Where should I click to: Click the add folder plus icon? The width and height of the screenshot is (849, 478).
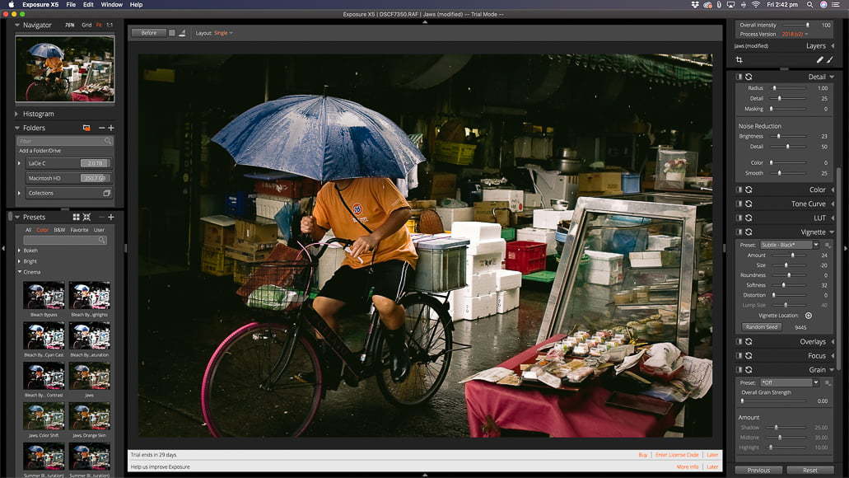(x=111, y=128)
